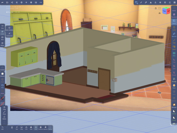Toggle the Outline display
This screenshot has height=133, width=177.
[x=50, y=128]
